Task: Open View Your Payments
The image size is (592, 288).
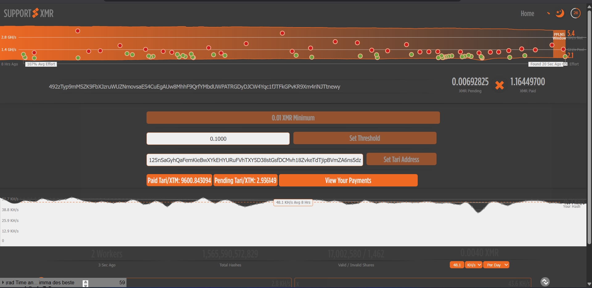Action: [x=348, y=180]
